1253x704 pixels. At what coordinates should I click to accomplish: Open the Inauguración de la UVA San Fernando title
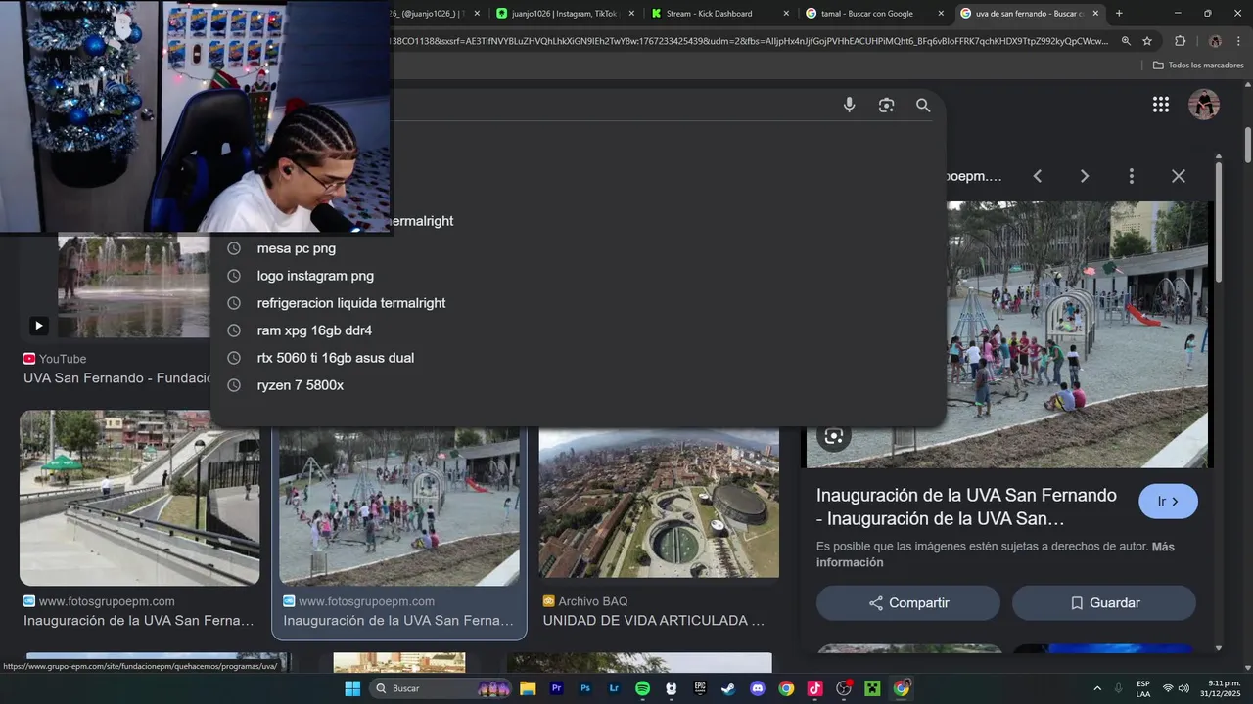(x=966, y=506)
